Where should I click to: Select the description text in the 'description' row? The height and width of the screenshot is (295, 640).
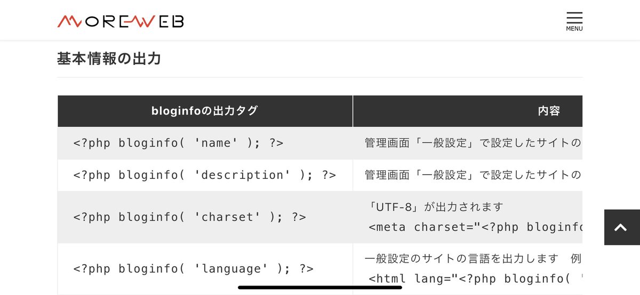coord(473,175)
